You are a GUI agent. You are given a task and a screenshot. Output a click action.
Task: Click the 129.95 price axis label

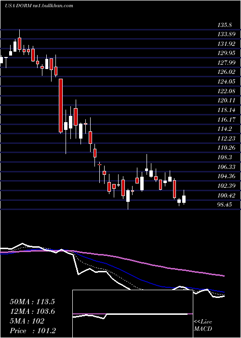click(227, 53)
